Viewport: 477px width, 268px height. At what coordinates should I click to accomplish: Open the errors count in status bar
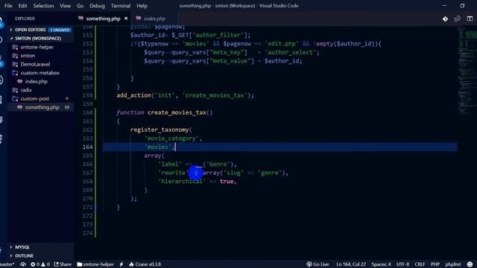(x=35, y=264)
